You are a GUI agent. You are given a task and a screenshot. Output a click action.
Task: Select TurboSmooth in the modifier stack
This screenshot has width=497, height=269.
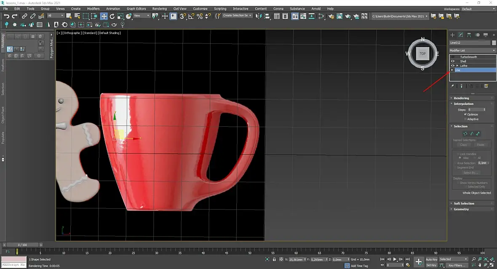point(468,57)
